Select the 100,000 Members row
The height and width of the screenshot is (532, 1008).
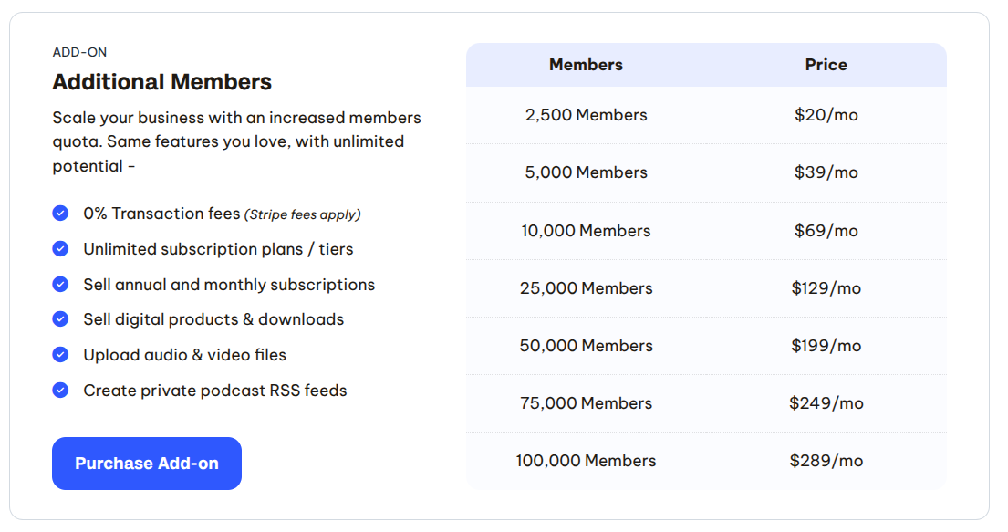click(x=586, y=461)
